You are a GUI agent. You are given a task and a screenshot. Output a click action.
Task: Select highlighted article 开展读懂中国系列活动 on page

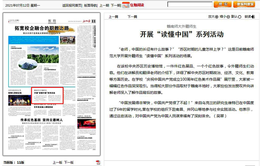(x=47, y=96)
